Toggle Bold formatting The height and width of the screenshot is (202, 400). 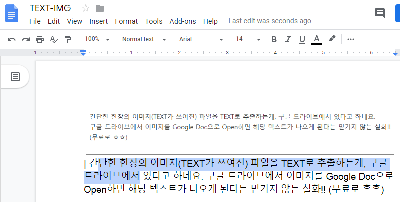tap(274, 39)
